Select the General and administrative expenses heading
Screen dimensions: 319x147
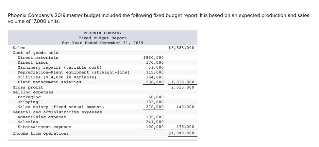coord(57,112)
